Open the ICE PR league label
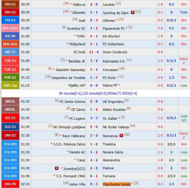Screen dimensions: 190x188 coord(10,36)
